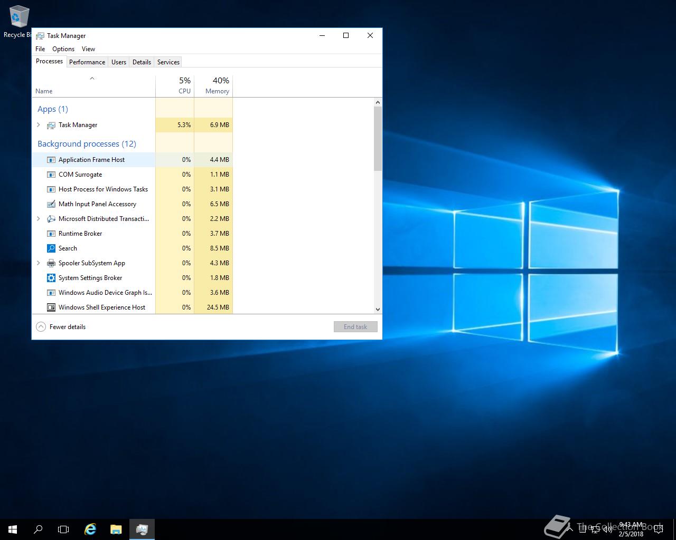Select the Processes tab
676x540 pixels.
tap(49, 61)
